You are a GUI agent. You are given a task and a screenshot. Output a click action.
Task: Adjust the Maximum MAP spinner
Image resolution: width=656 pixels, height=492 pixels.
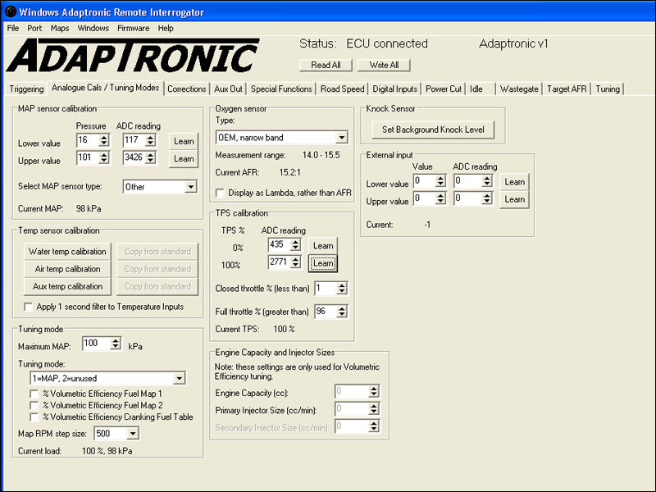tap(116, 344)
